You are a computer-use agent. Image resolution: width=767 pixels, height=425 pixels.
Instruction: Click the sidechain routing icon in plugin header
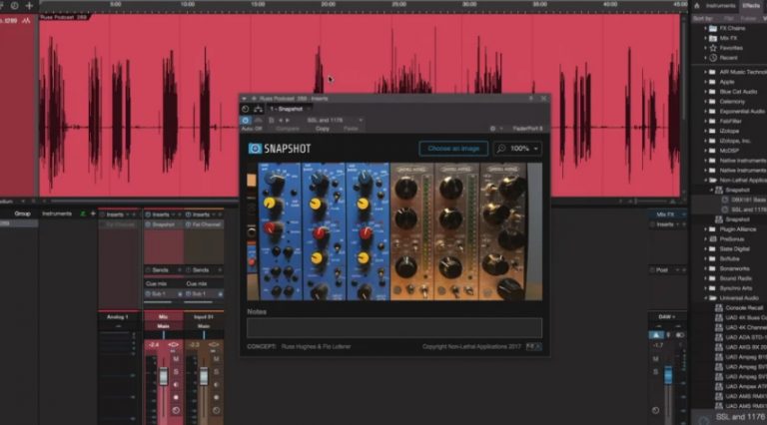pyautogui.click(x=259, y=109)
